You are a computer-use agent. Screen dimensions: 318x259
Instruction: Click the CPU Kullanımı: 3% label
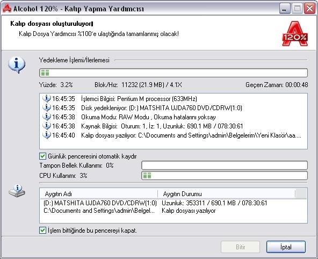click(x=63, y=175)
